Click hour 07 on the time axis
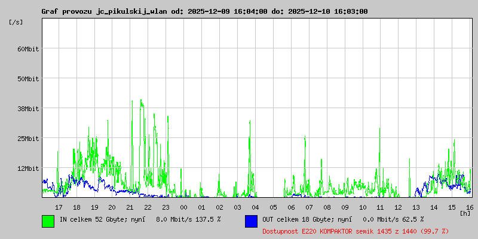This screenshot has height=239, width=478. tap(310, 207)
